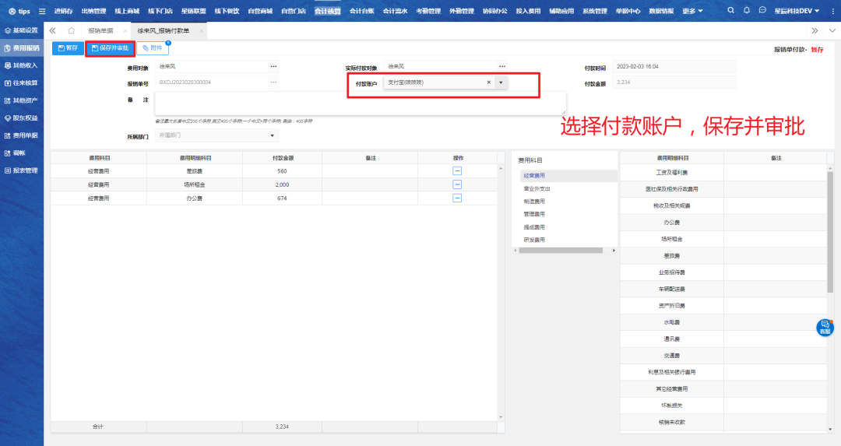Click the 保存并审批 button
Screen dimensions: 841x446
tap(110, 48)
